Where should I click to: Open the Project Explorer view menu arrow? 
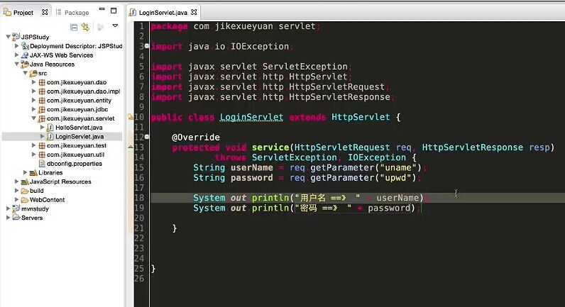115,26
